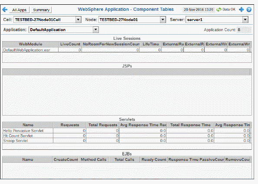Select the Hello Pervasive Servlet row
258x184 pixels.
(x=126, y=131)
